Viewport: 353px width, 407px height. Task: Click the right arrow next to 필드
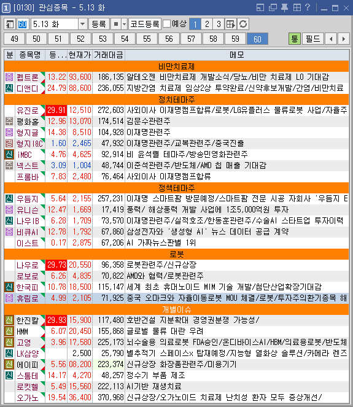344,39
